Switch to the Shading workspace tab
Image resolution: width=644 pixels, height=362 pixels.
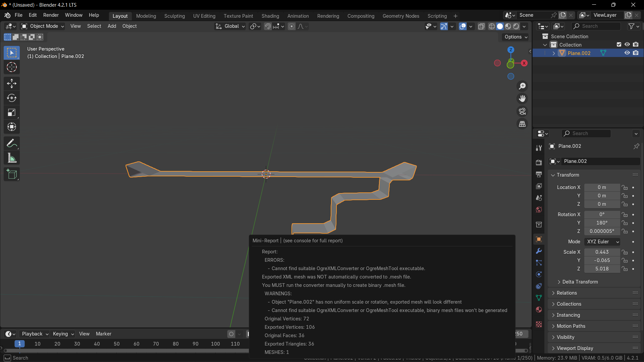tap(270, 16)
